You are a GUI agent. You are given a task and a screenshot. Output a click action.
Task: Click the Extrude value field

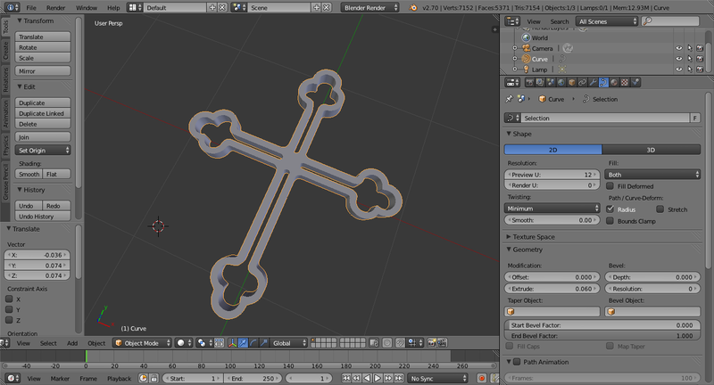coord(552,289)
